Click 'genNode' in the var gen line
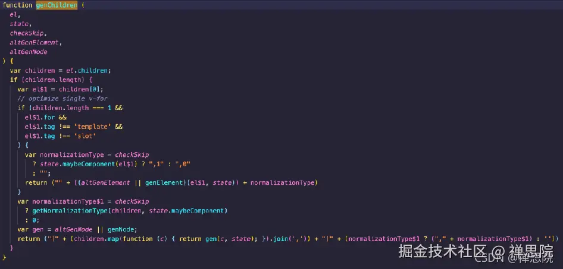The image size is (563, 269). click(121, 229)
